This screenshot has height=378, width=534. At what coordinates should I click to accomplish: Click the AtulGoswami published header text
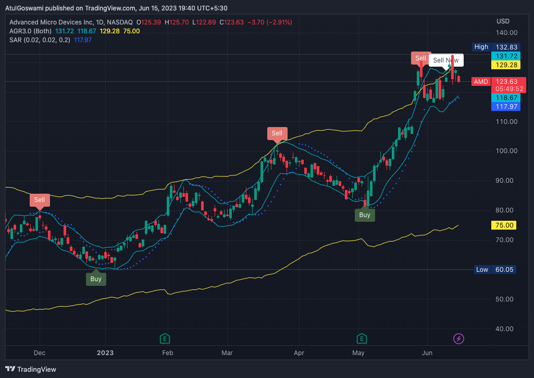point(117,8)
